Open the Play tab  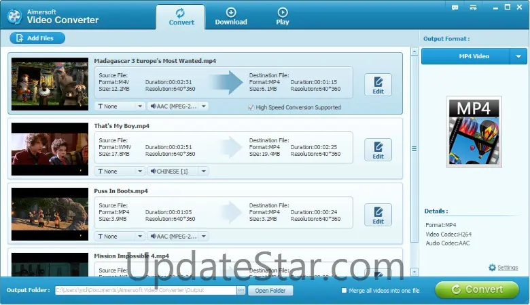(x=282, y=17)
